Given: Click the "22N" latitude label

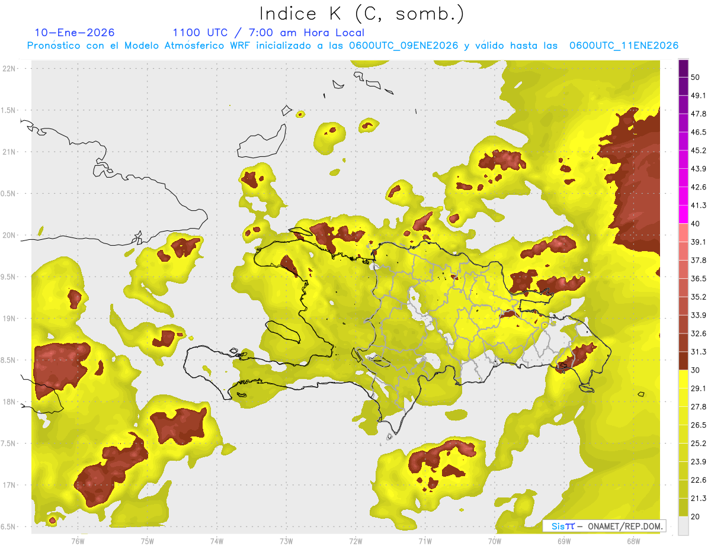Looking at the screenshot, I should coord(9,68).
